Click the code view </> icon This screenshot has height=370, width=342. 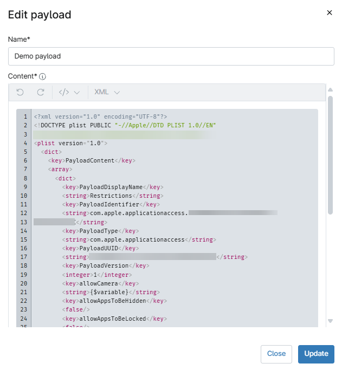(64, 92)
